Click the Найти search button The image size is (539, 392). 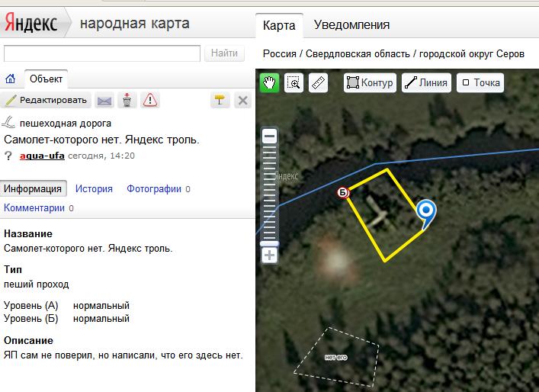click(224, 53)
